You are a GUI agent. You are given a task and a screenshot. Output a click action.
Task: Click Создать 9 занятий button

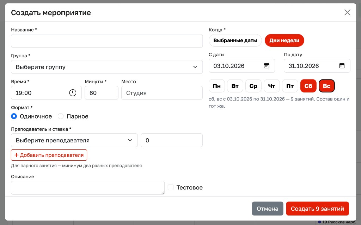tap(318, 209)
